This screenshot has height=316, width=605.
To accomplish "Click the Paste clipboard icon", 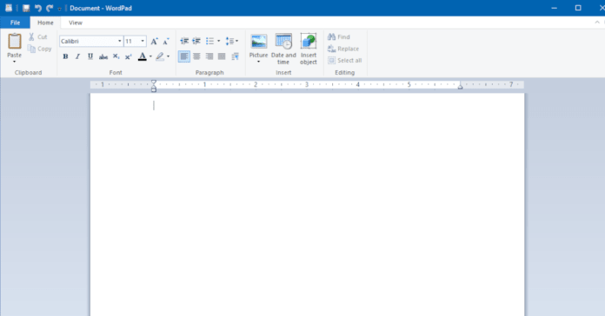I will click(x=15, y=42).
